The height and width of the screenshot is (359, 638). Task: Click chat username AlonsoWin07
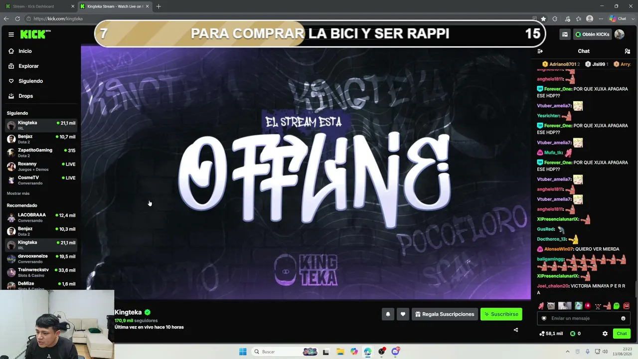click(x=558, y=249)
